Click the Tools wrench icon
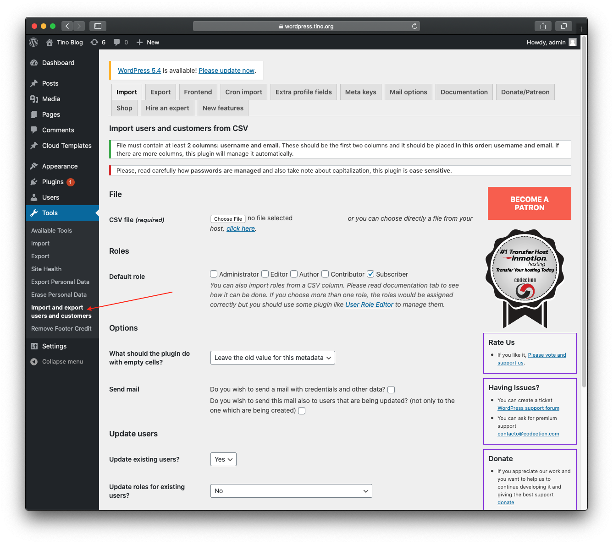The height and width of the screenshot is (544, 613). click(x=34, y=212)
